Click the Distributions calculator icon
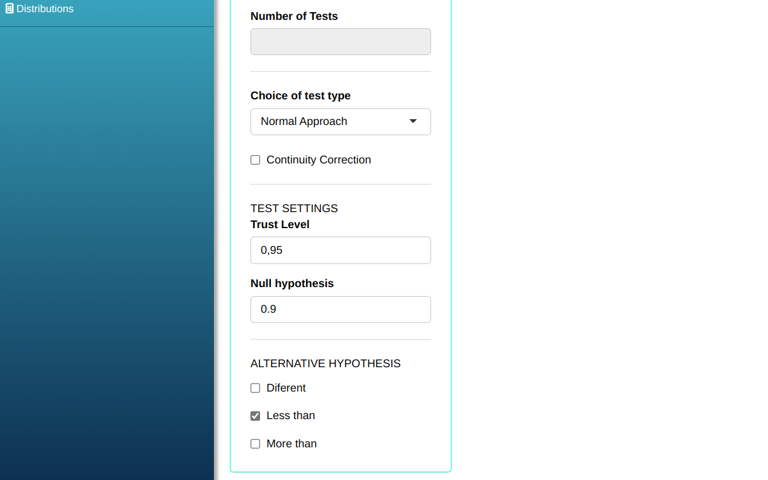The height and width of the screenshot is (480, 768). coord(10,9)
